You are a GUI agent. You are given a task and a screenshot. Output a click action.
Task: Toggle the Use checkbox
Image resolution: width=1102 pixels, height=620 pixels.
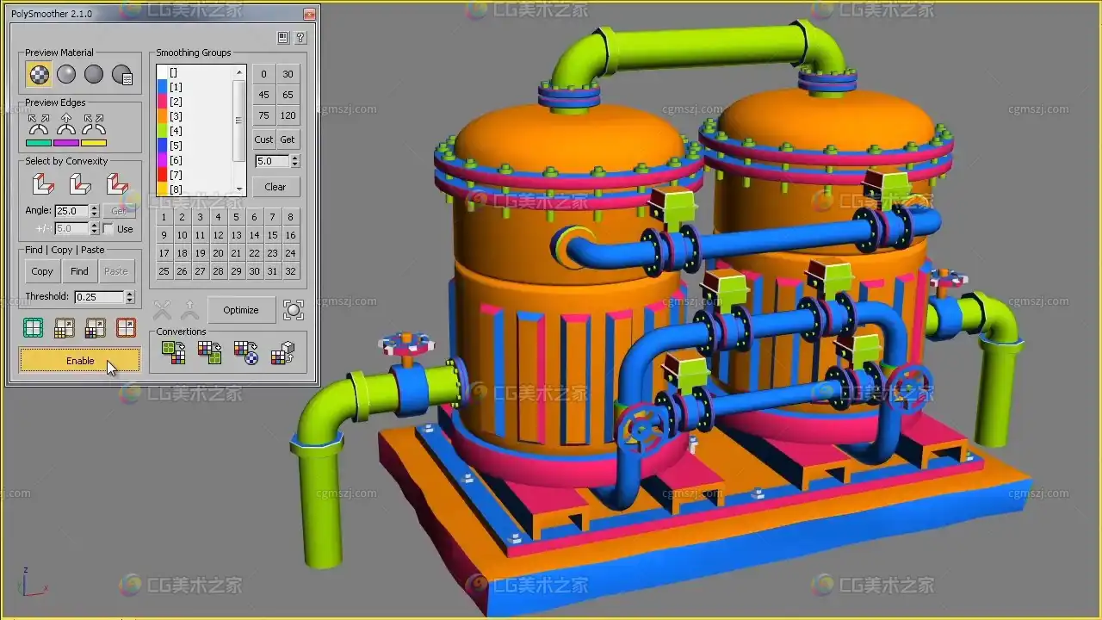click(108, 229)
